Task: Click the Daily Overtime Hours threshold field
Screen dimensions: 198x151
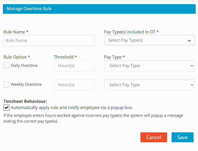Action: click(74, 66)
